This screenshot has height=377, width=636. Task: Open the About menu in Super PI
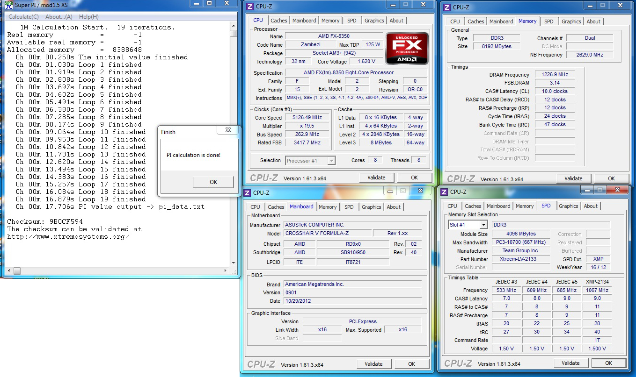click(59, 17)
